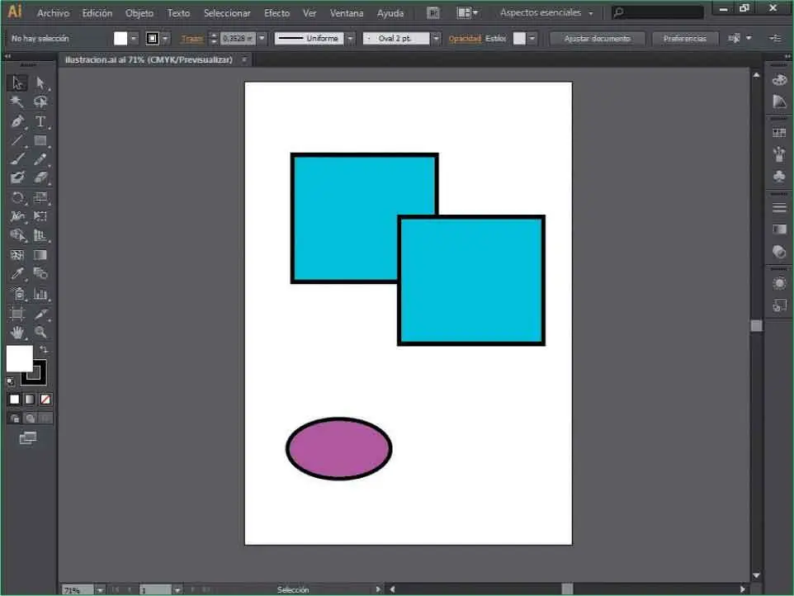
Task: Select the Scale tool
Action: tap(40, 198)
